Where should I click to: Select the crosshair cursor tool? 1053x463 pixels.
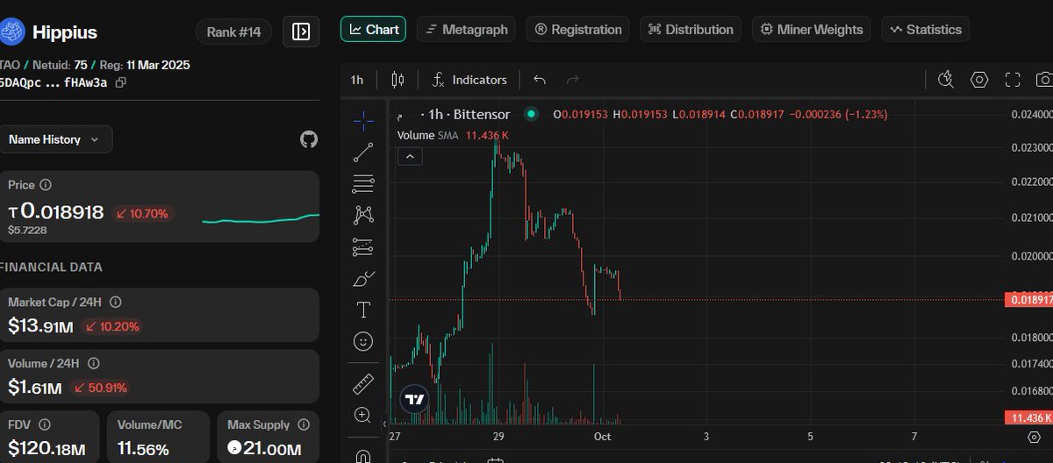[x=363, y=120]
